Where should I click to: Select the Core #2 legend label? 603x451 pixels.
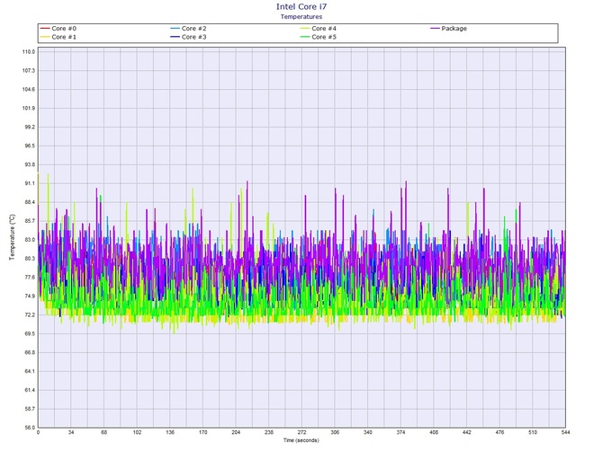(x=193, y=29)
